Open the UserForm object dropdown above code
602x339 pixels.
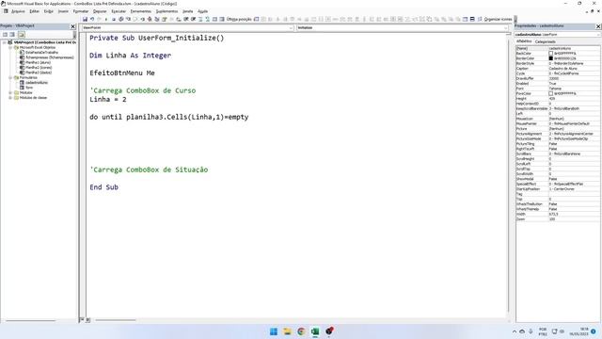tap(188, 28)
